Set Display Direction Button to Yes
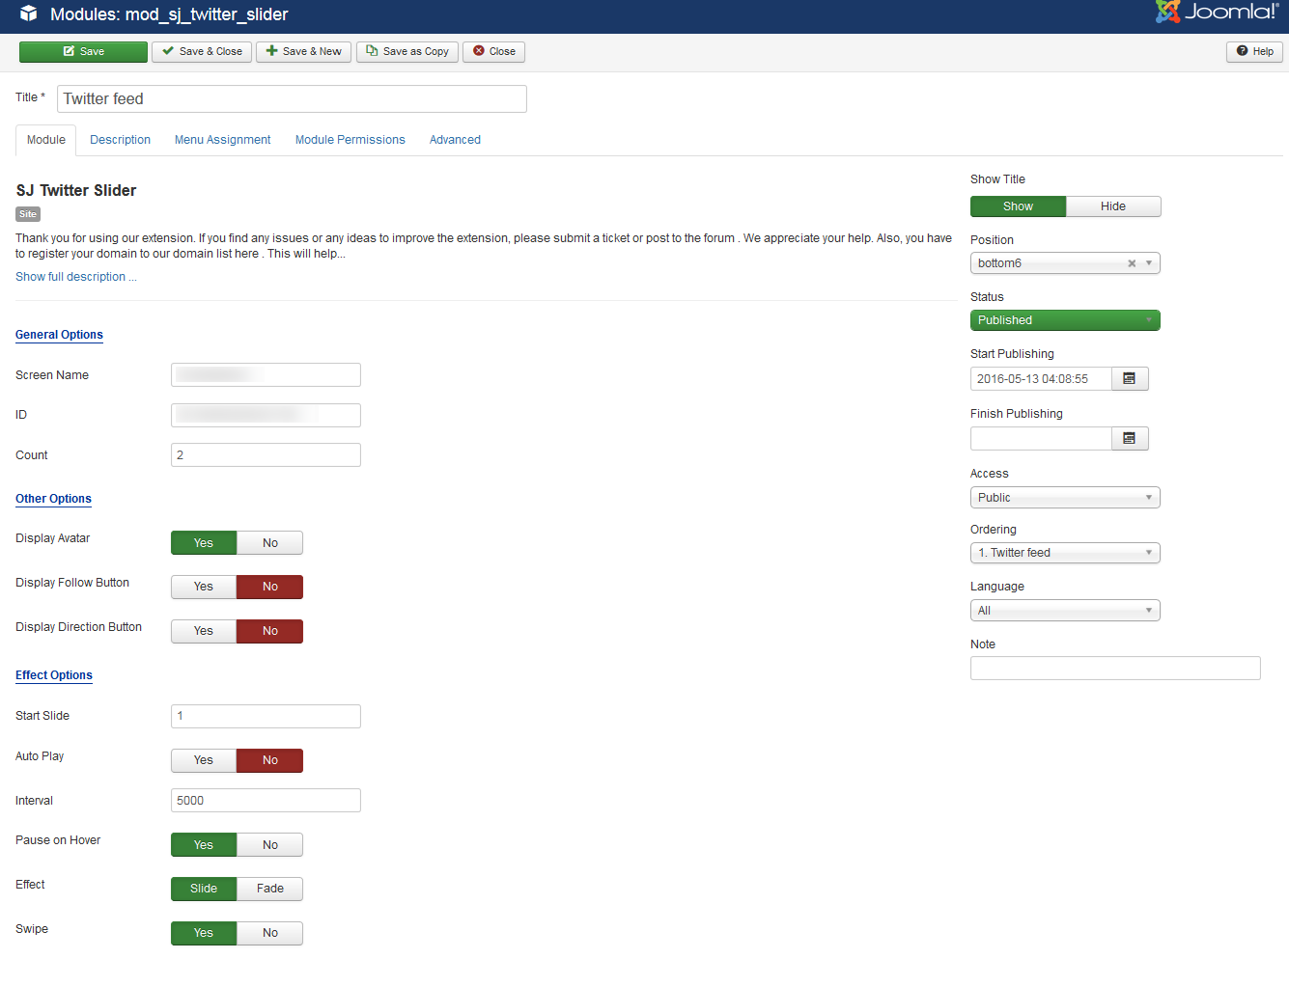Image resolution: width=1289 pixels, height=986 pixels. coord(204,631)
